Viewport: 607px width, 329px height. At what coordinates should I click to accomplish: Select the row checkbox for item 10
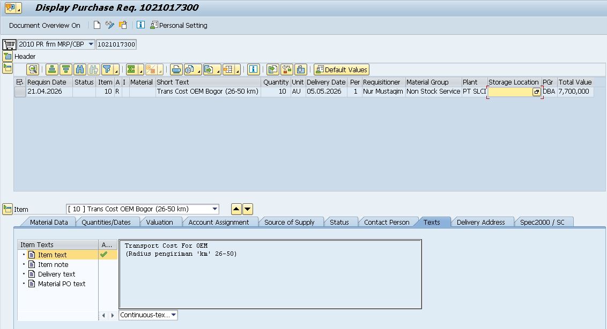click(x=20, y=91)
